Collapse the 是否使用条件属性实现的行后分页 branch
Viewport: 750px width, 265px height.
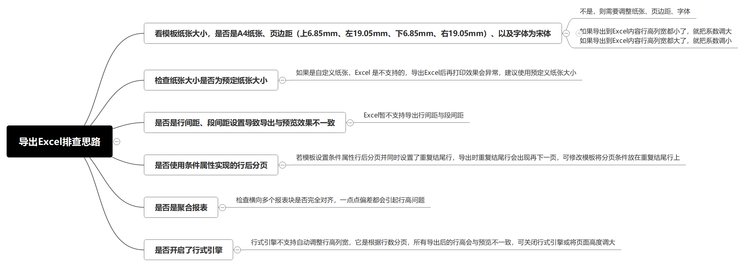click(x=282, y=165)
